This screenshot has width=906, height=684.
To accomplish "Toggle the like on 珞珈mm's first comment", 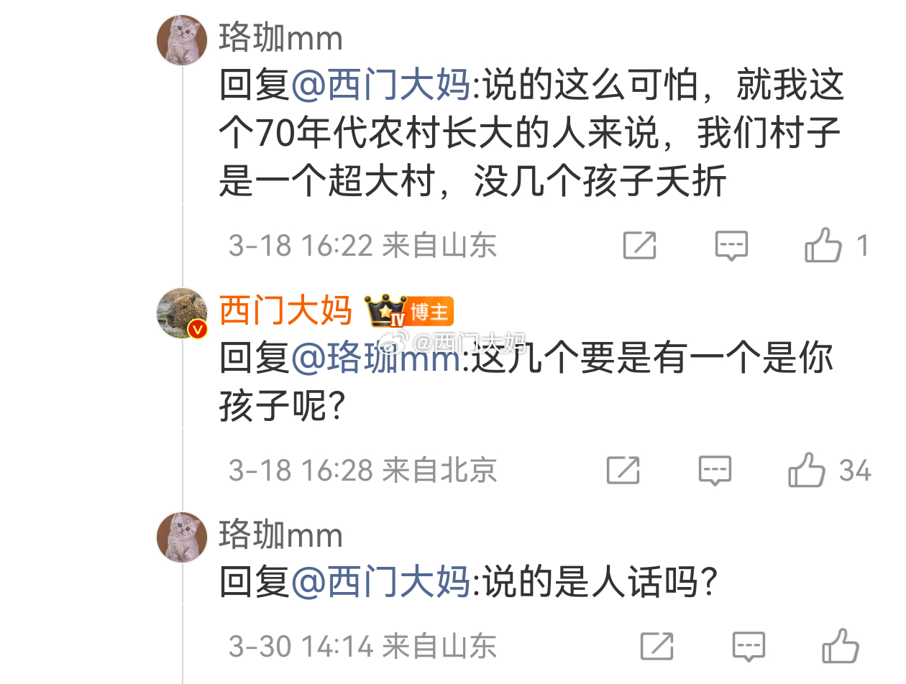I will pos(823,245).
